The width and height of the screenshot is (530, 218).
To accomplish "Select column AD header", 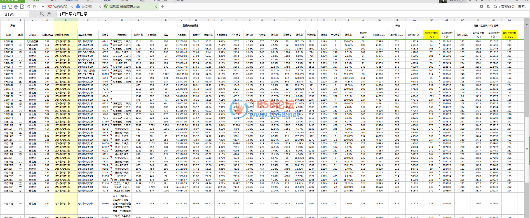I will 431,20.
